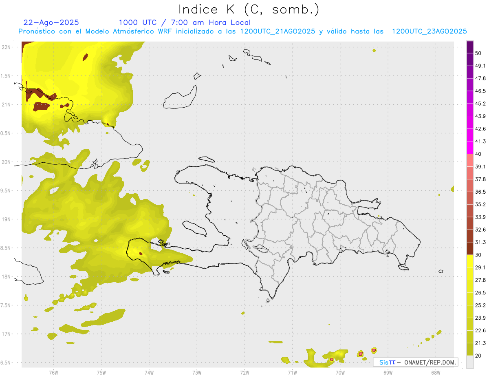Click the legend value "39.1"
The height and width of the screenshot is (378, 489).
coord(480,167)
